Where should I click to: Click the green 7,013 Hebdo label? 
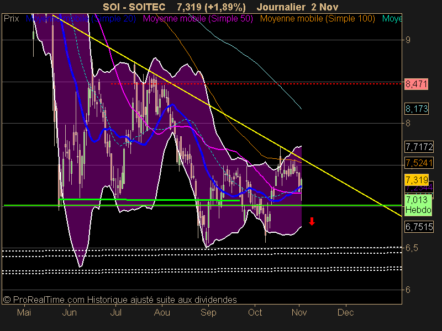point(418,205)
